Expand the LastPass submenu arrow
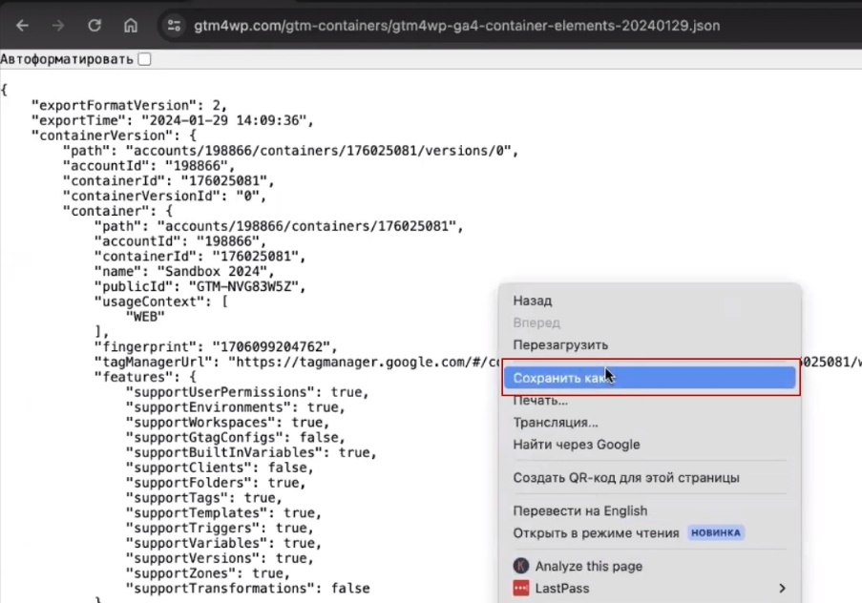Viewport: 862px width, 603px height. pos(782,588)
